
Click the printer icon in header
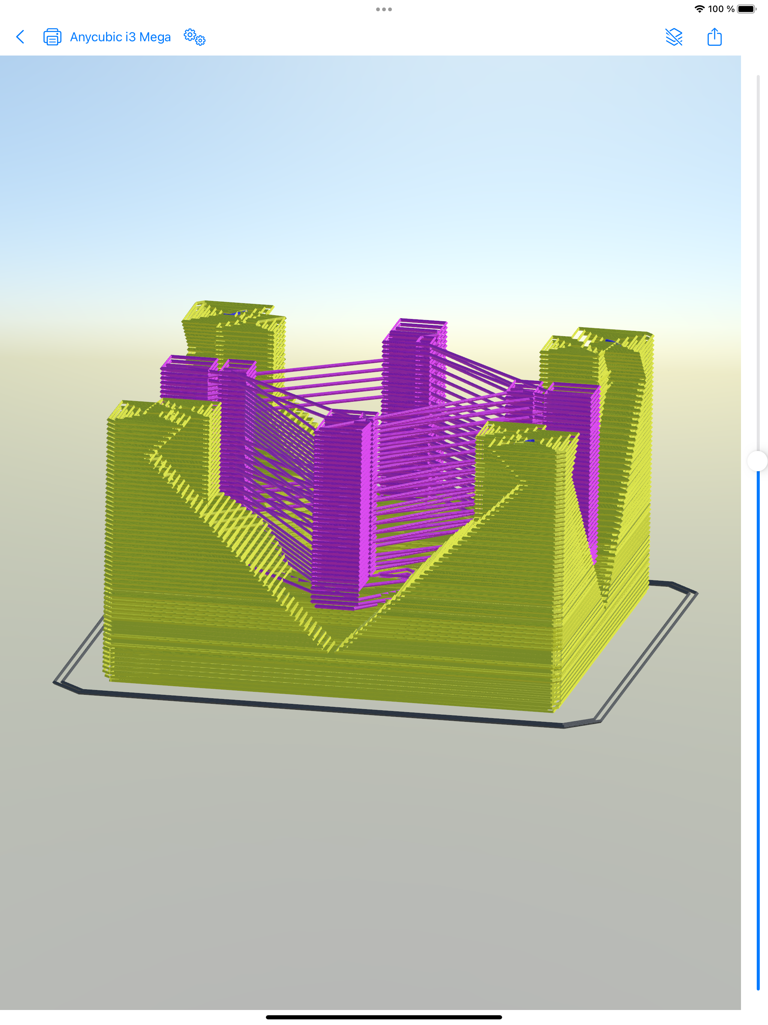52,37
